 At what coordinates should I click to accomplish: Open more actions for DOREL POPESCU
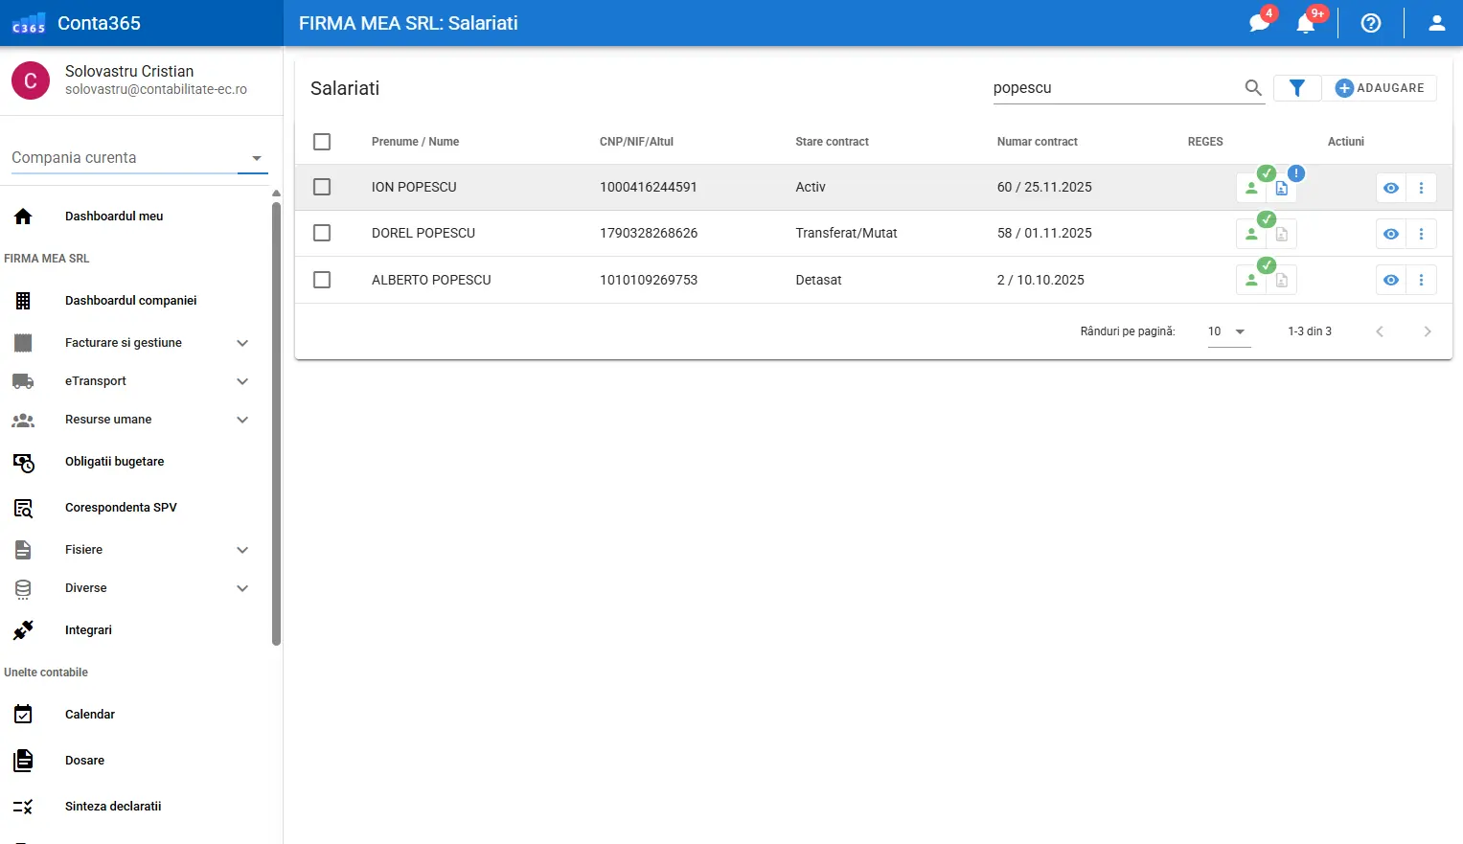coord(1421,234)
